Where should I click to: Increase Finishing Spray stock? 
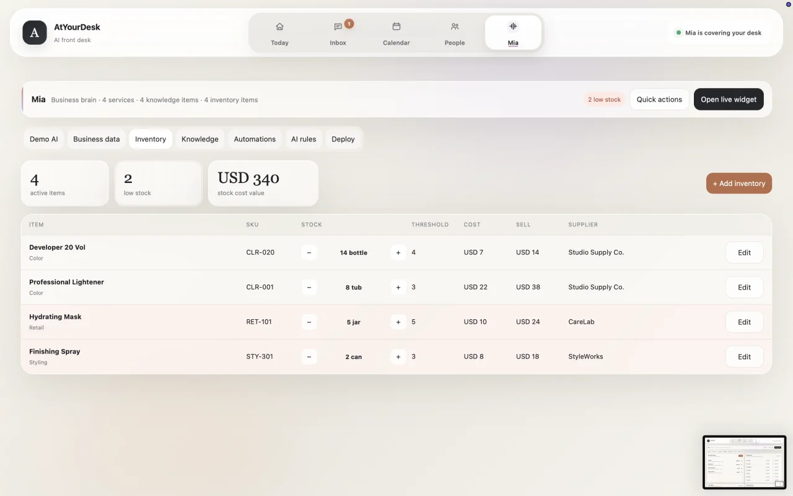pos(398,356)
